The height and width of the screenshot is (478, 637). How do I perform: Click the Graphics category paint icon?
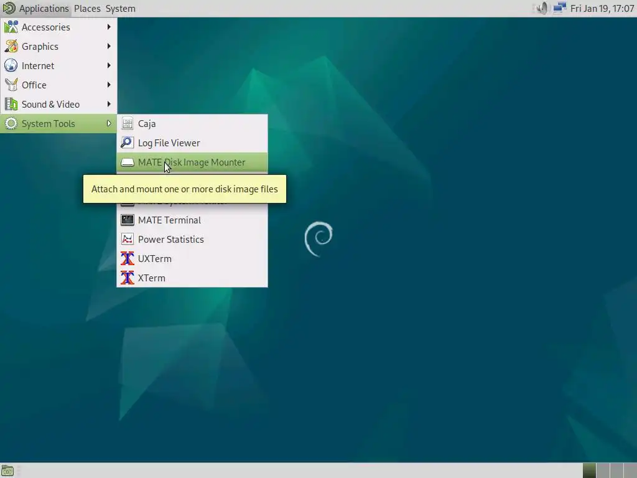11,46
